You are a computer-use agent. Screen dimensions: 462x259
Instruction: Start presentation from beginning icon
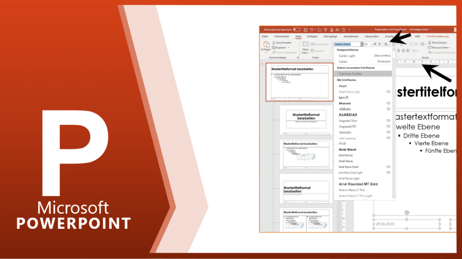click(326, 30)
